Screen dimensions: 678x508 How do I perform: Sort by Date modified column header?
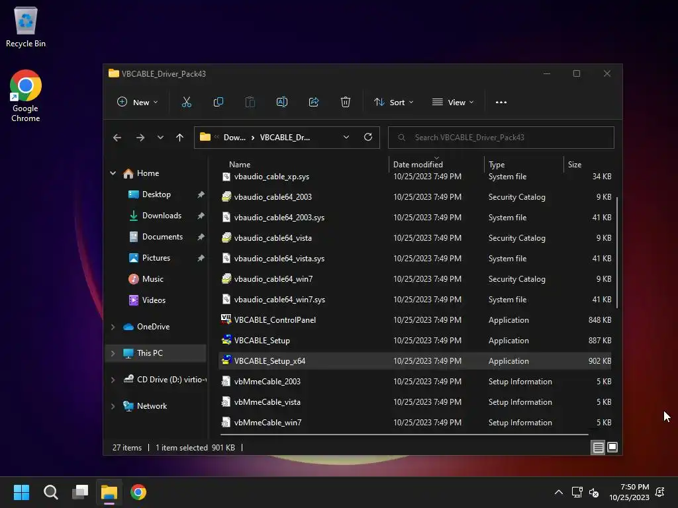click(418, 165)
